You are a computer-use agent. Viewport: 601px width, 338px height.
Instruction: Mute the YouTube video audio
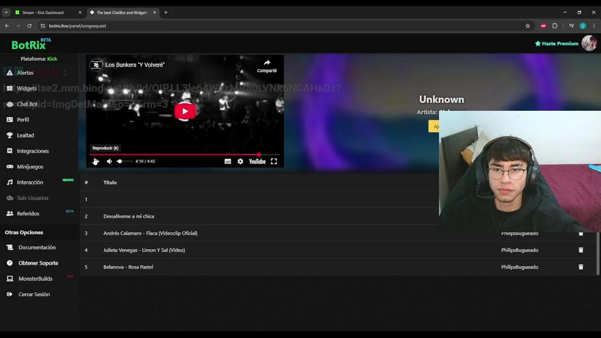[x=109, y=161]
